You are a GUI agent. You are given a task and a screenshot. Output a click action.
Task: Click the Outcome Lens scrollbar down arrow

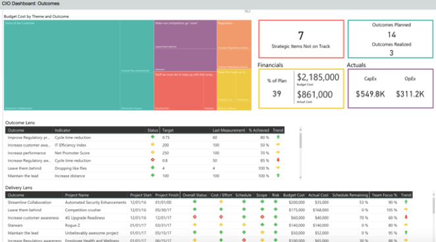pyautogui.click(x=300, y=178)
